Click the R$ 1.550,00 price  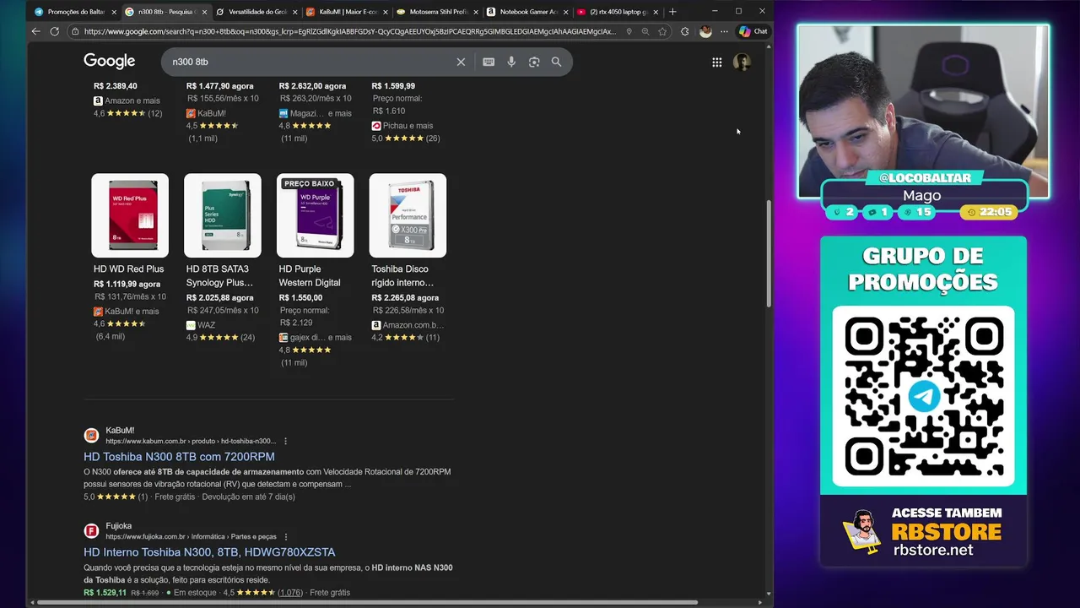pos(300,298)
